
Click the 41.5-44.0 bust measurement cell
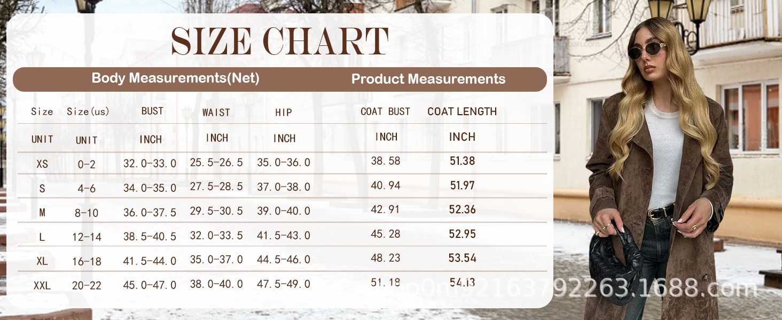point(150,261)
